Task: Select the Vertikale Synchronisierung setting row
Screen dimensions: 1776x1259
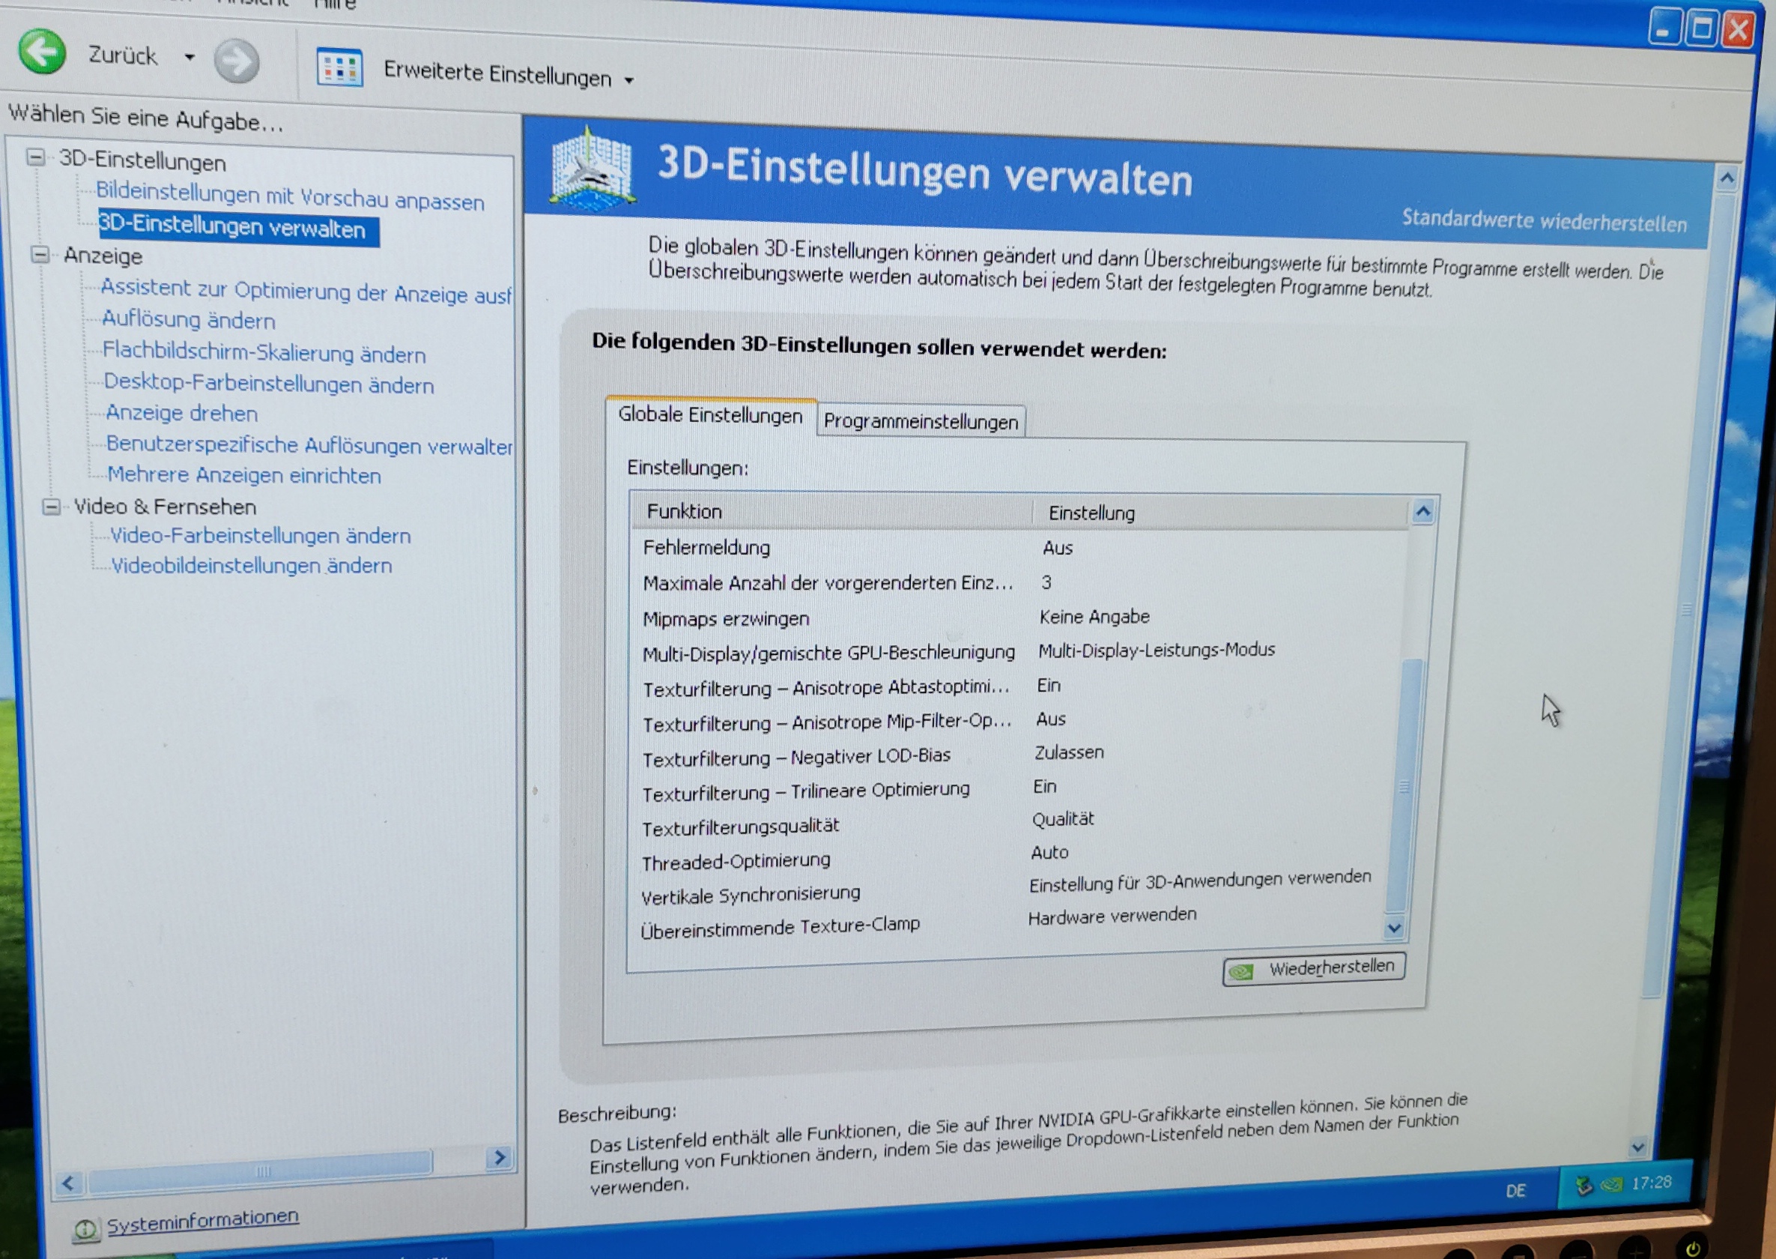Action: point(750,895)
